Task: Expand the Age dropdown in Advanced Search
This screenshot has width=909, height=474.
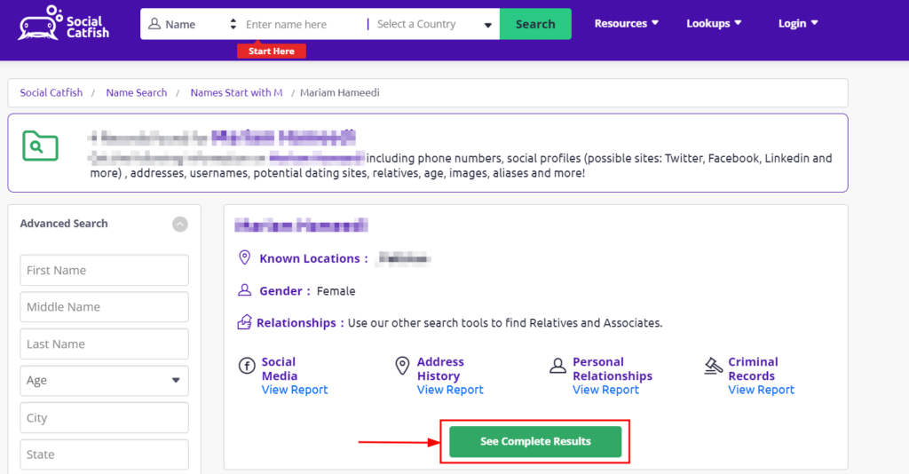Action: pyautogui.click(x=105, y=381)
